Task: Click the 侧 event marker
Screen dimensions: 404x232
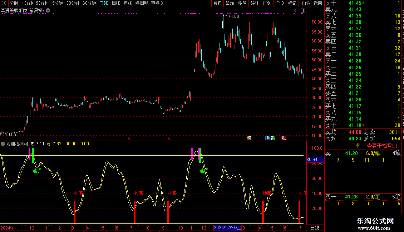Action: click(268, 138)
